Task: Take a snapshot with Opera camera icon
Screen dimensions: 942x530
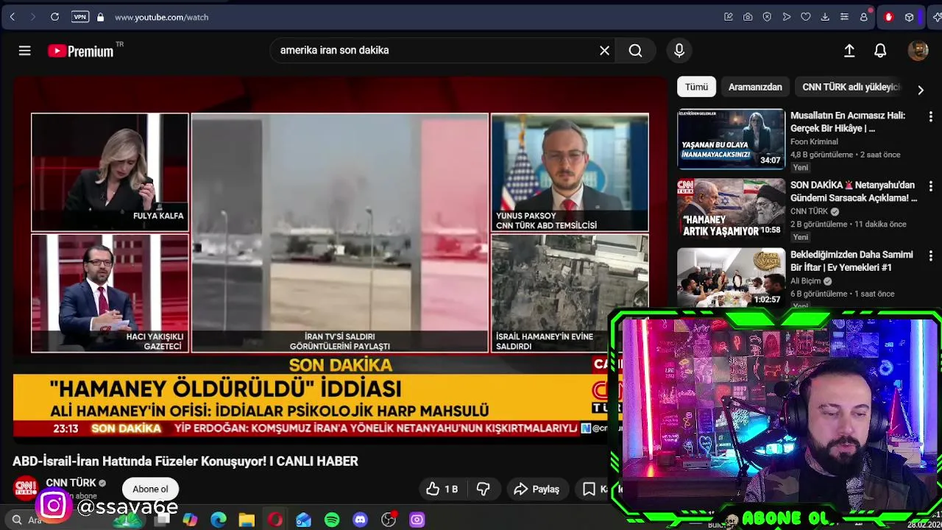Action: click(x=748, y=17)
